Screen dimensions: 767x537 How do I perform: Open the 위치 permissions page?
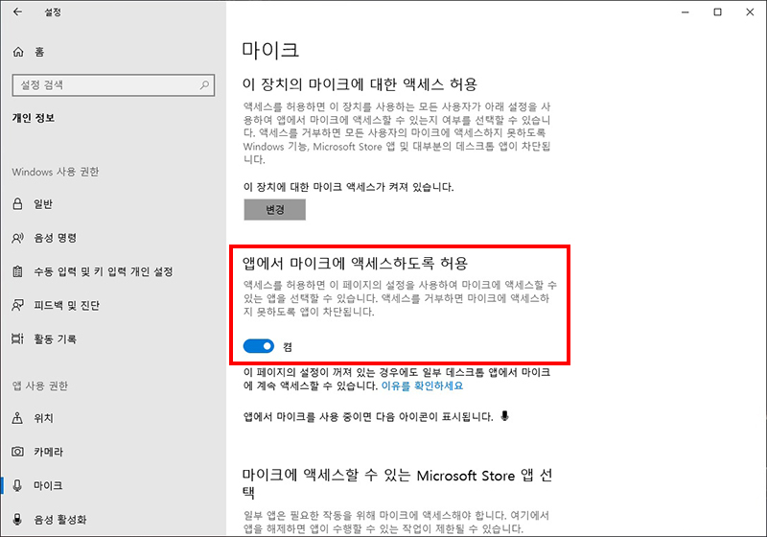point(113,418)
